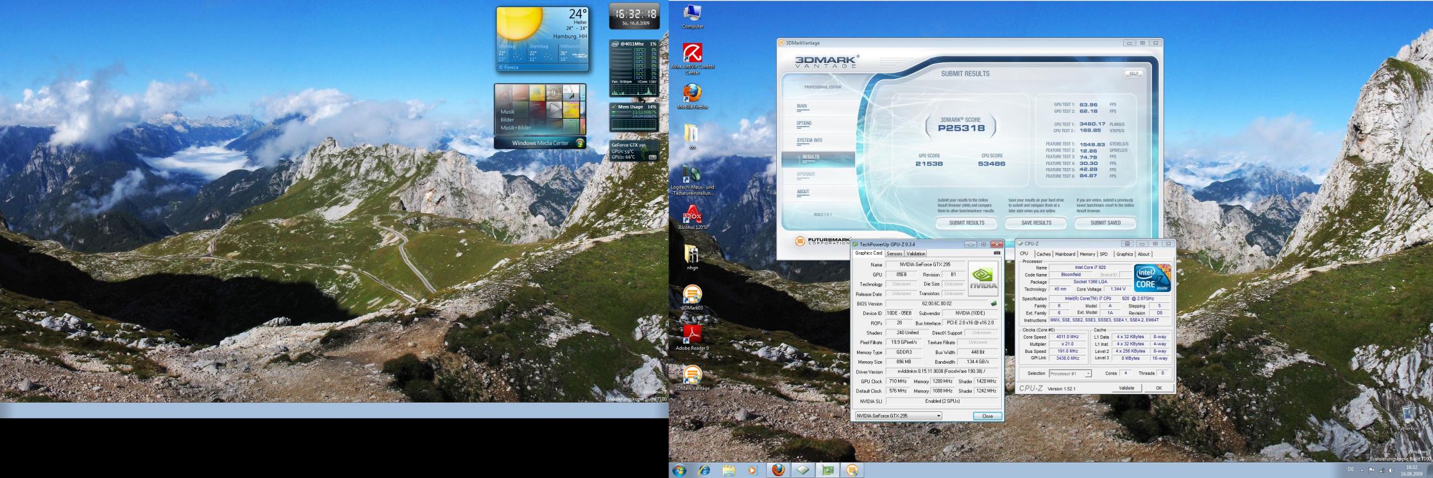Click the OK button in CPU-Z
The width and height of the screenshot is (1433, 478).
click(1158, 388)
